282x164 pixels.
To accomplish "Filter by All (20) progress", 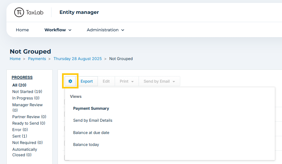I will (19, 85).
